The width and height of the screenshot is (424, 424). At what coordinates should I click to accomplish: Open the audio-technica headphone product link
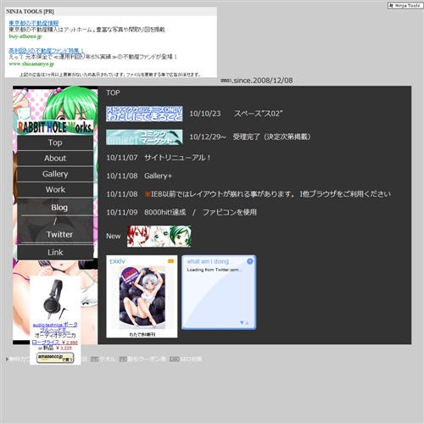pyautogui.click(x=55, y=327)
